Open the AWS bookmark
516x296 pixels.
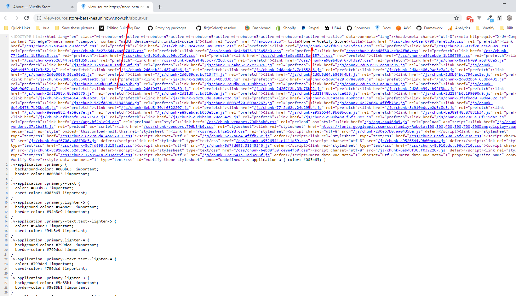[x=404, y=28]
